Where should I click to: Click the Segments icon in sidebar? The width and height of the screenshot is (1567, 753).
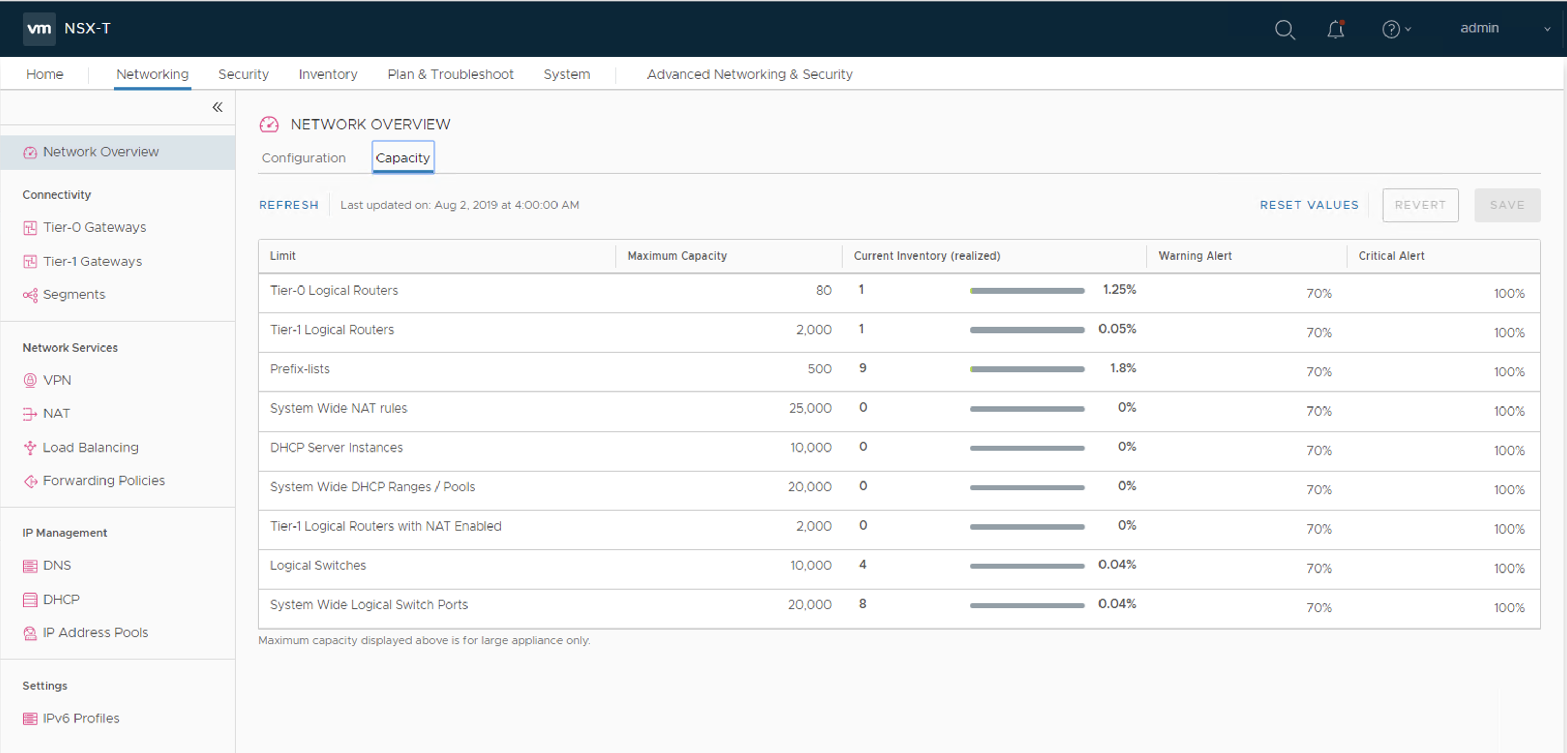point(30,295)
